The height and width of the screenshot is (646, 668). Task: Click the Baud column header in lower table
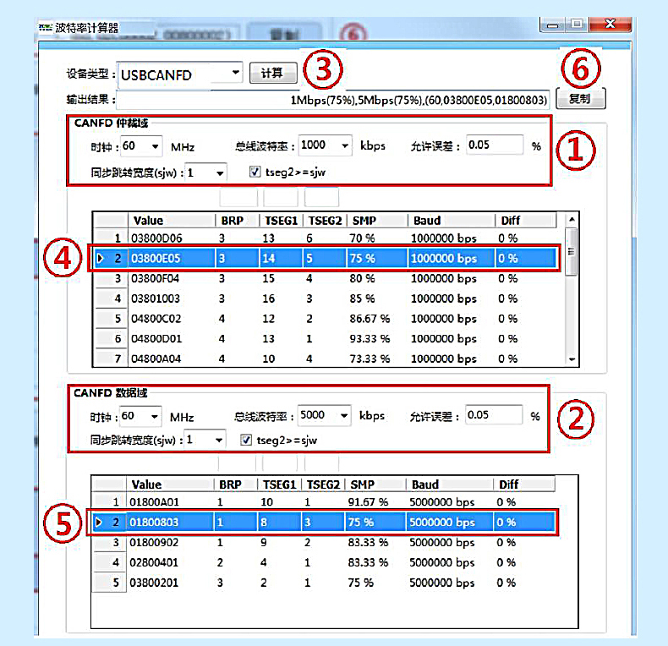click(x=449, y=484)
